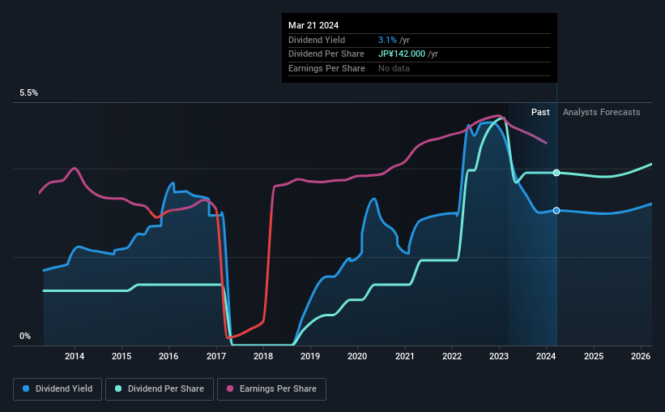Select the 2026 x-axis label

click(x=641, y=356)
